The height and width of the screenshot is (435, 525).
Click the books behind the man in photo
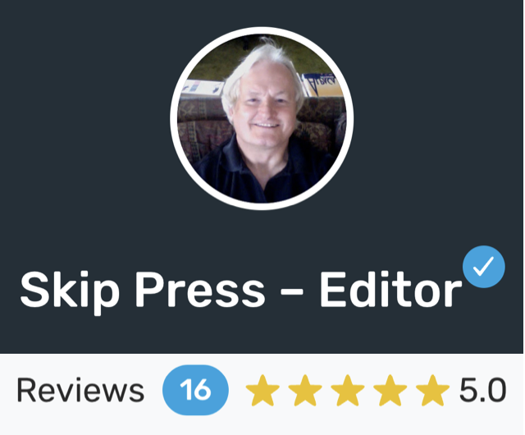[322, 85]
